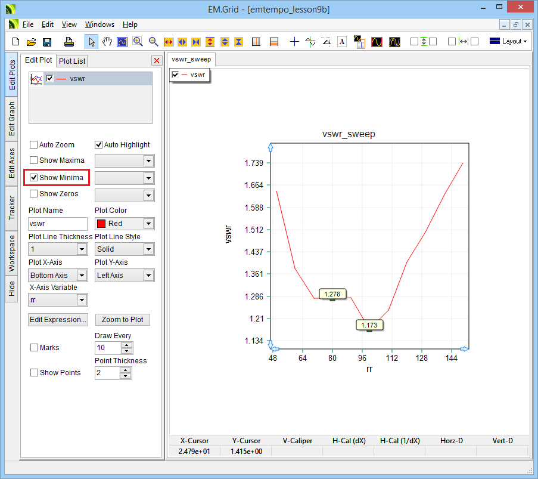This screenshot has height=479, width=538.
Task: Switch to the Plot List tab
Action: click(x=72, y=61)
